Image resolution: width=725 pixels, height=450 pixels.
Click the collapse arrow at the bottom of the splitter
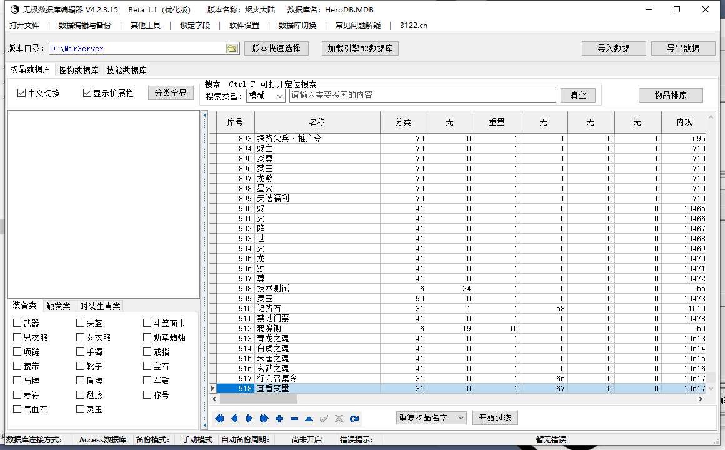(x=205, y=424)
